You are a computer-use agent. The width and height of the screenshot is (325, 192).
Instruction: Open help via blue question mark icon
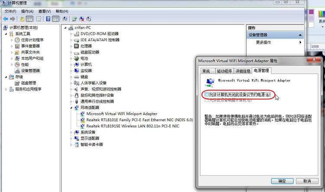[48, 19]
